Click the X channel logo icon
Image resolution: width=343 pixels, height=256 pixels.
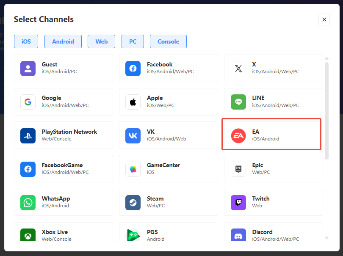[238, 69]
